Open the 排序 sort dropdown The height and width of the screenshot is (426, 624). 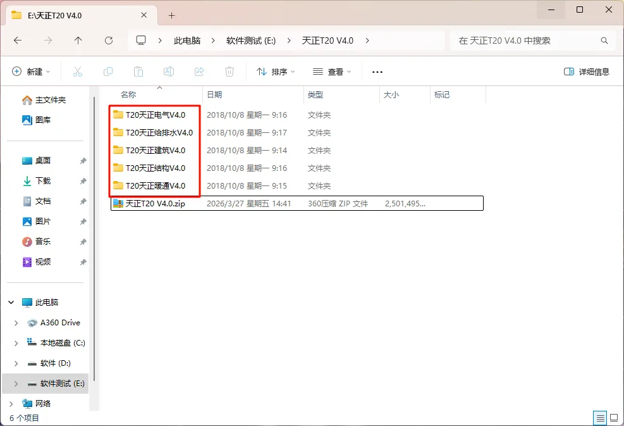(x=276, y=72)
